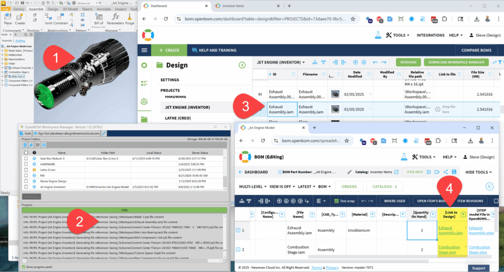Open the MULTI-LEVEL dropdown in BOM
The height and width of the screenshot is (272, 504).
[x=252, y=187]
